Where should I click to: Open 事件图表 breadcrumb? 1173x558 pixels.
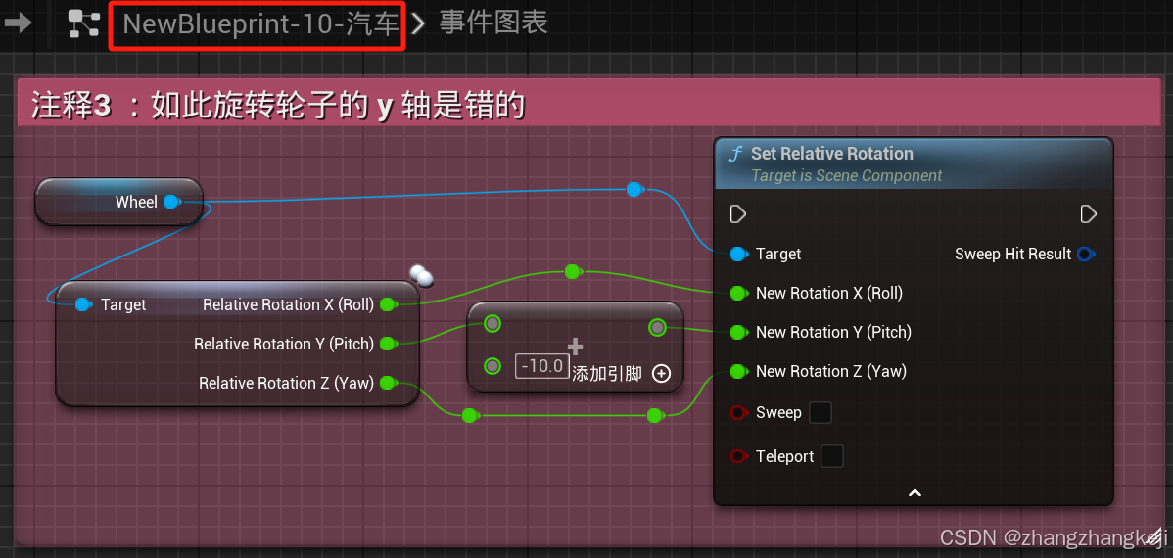point(493,23)
